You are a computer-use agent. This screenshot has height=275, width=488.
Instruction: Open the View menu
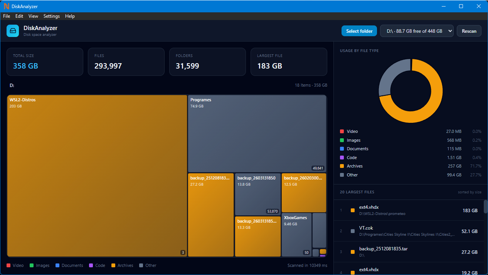coord(34,16)
